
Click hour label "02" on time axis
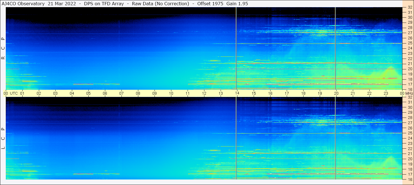pyautogui.click(x=39, y=93)
